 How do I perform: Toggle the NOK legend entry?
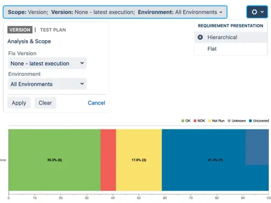point(200,121)
